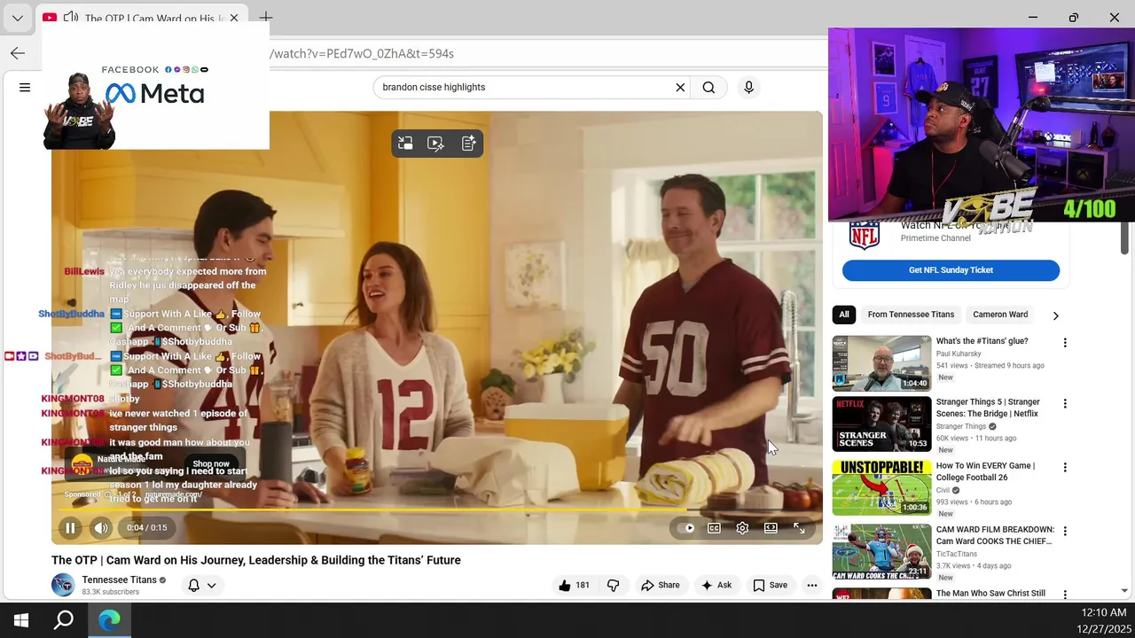Image resolution: width=1135 pixels, height=638 pixels.
Task: Click the Ask button
Action: [x=716, y=585]
